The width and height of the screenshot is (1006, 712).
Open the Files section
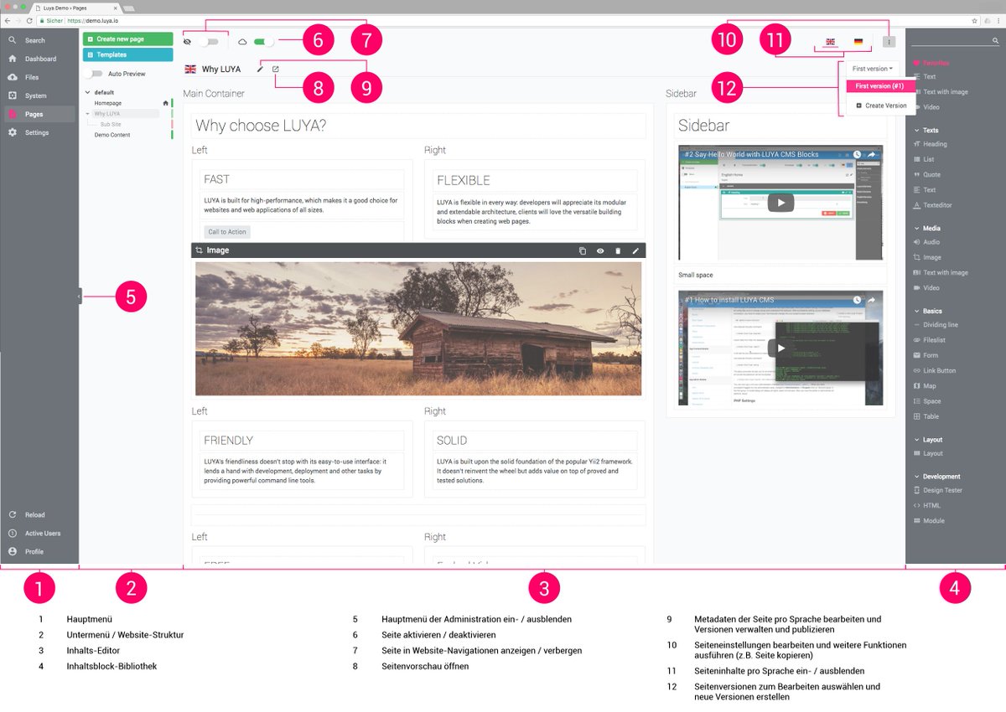point(32,77)
